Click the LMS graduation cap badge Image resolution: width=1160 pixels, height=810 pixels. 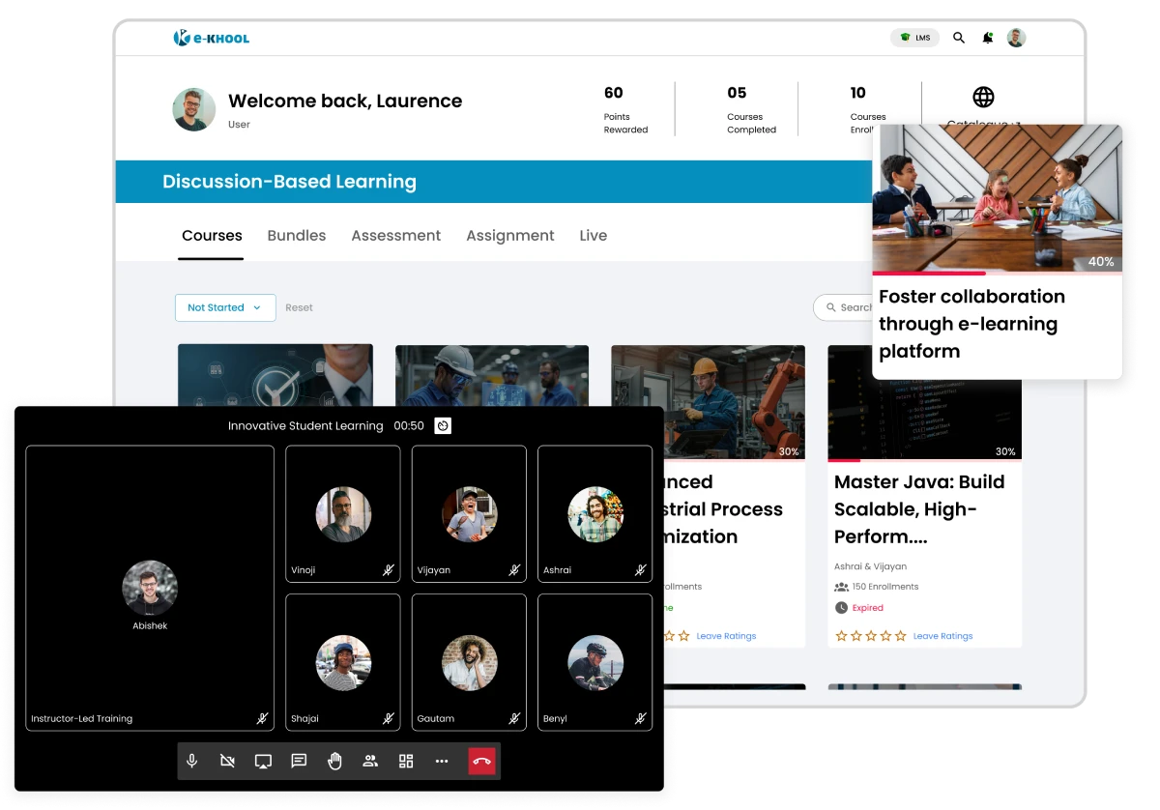tap(913, 38)
